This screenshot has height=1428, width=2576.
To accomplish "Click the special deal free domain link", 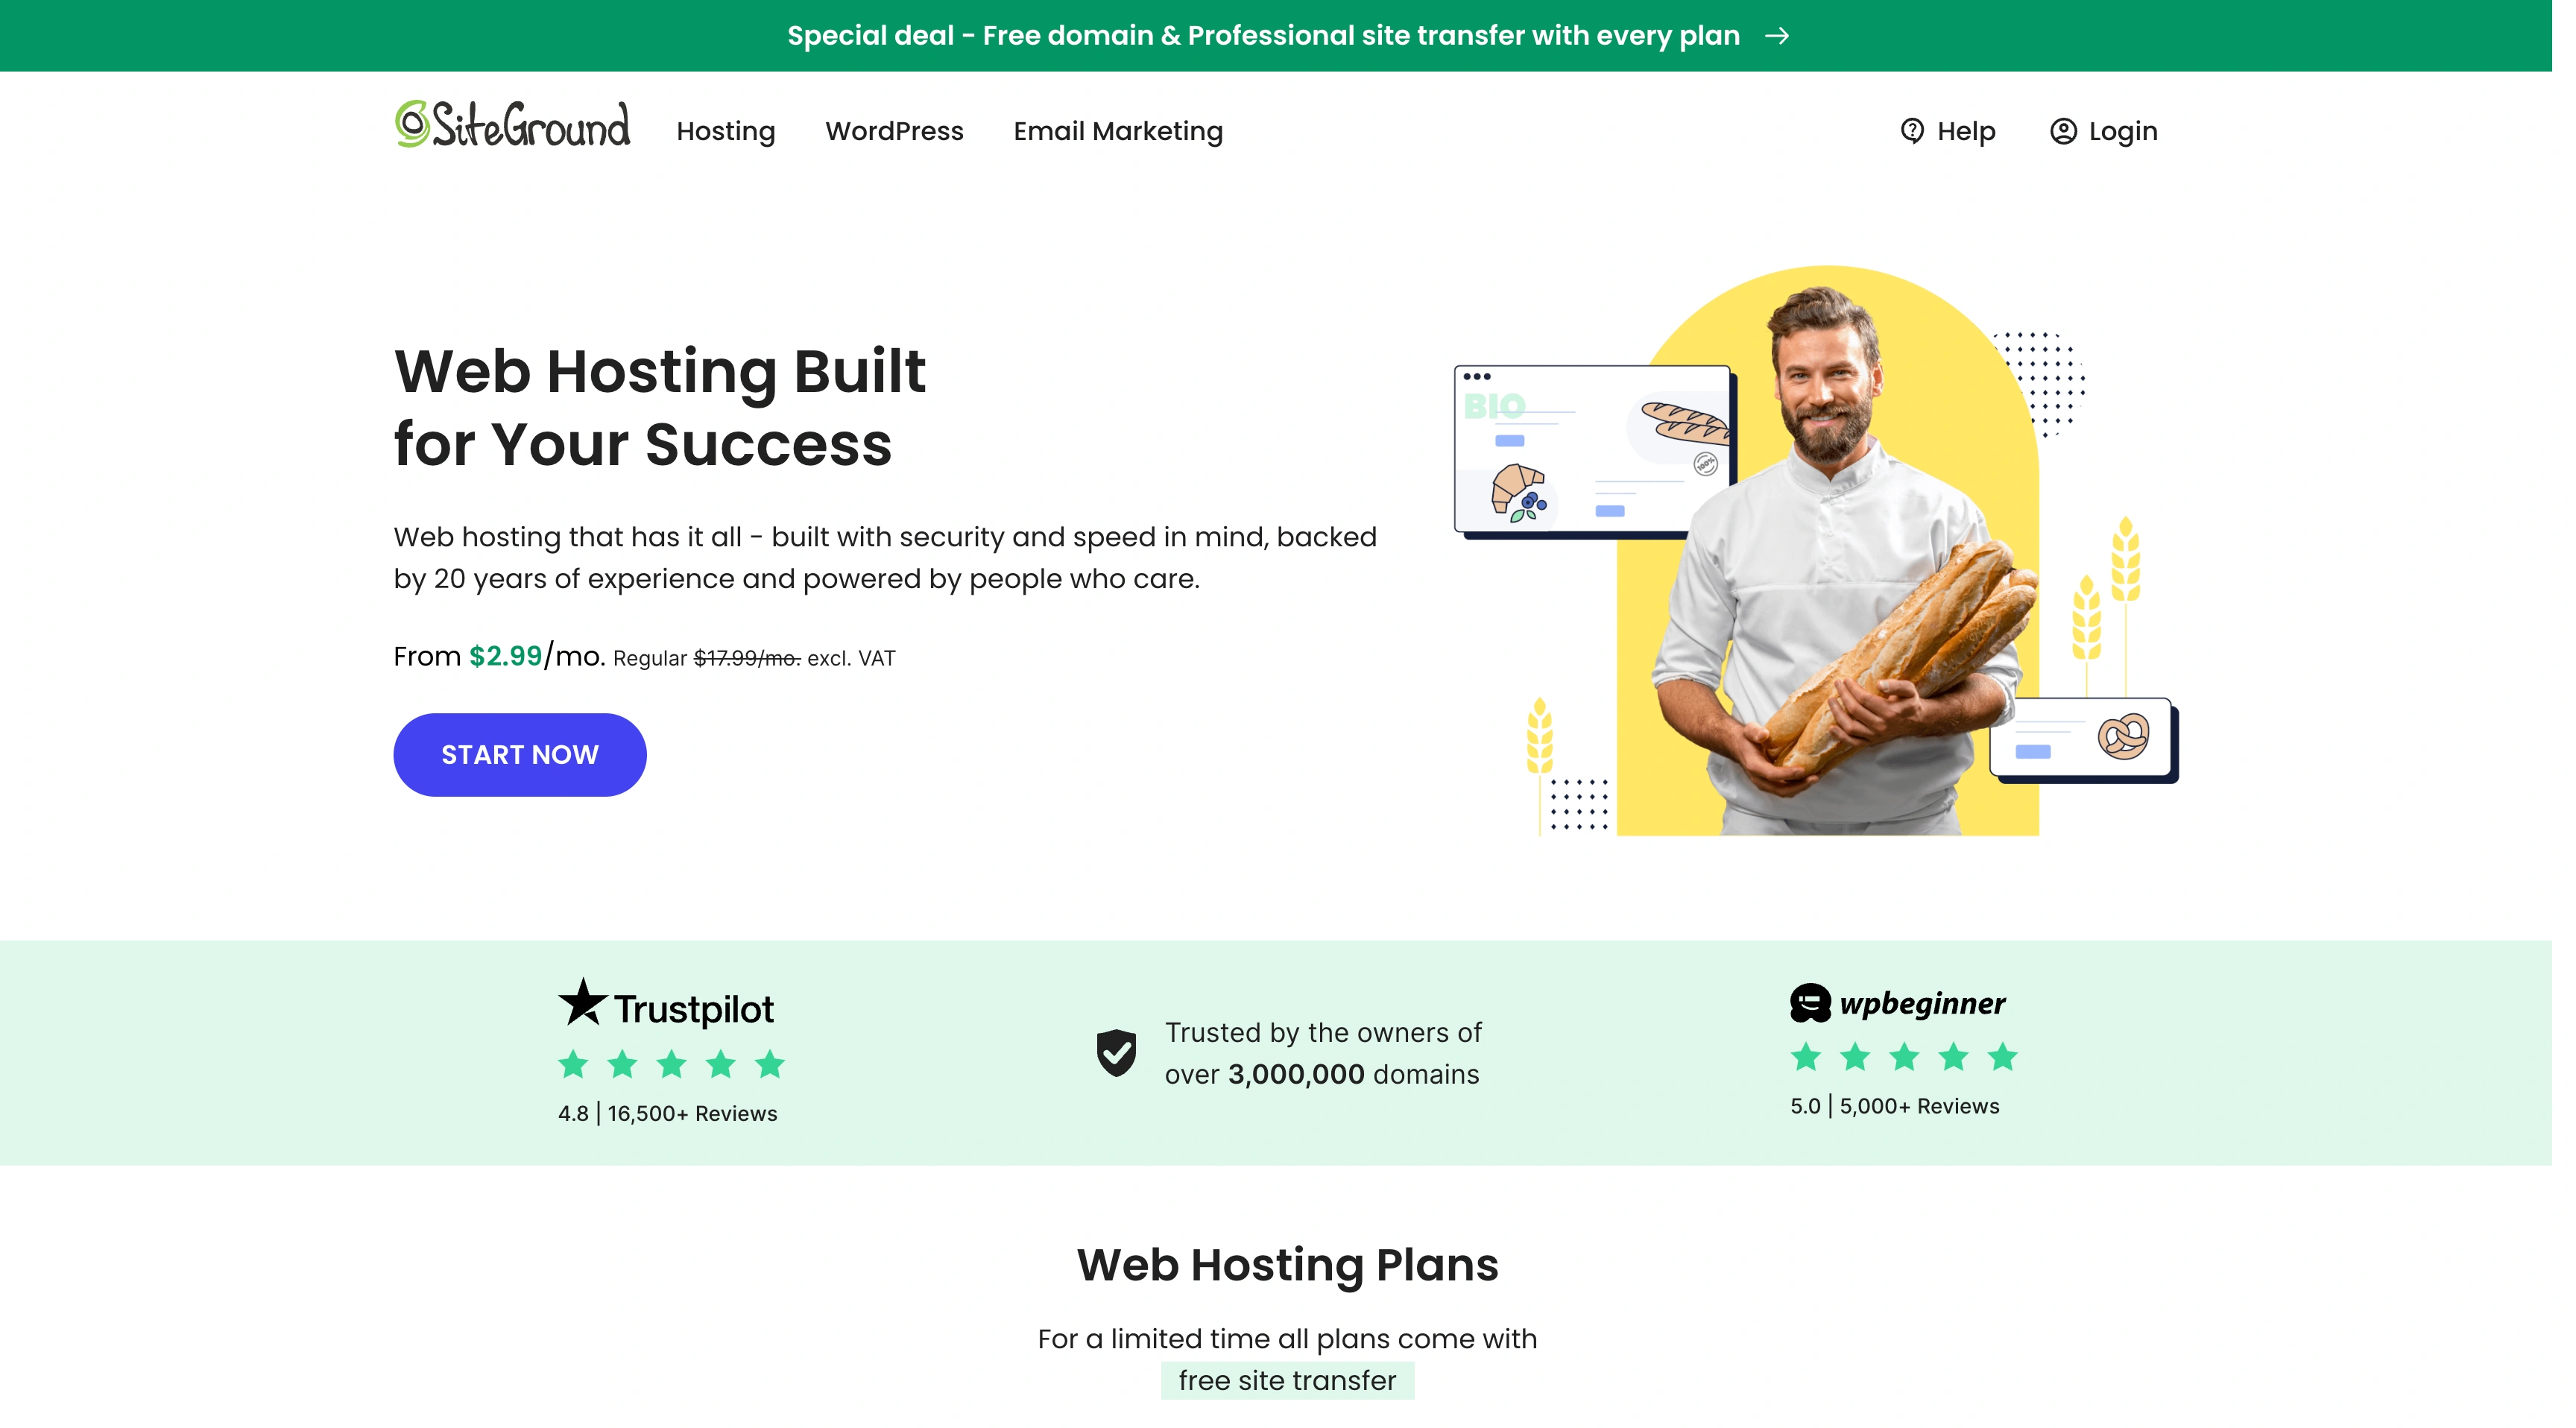I will 1287,35.
